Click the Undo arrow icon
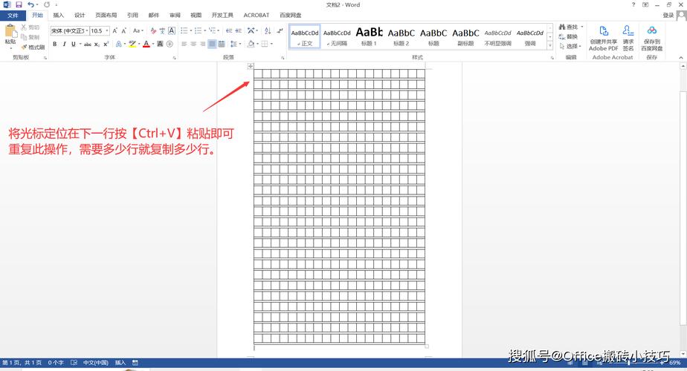 point(31,4)
